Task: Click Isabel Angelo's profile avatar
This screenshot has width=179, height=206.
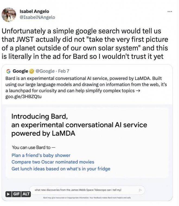Action: click(9, 15)
